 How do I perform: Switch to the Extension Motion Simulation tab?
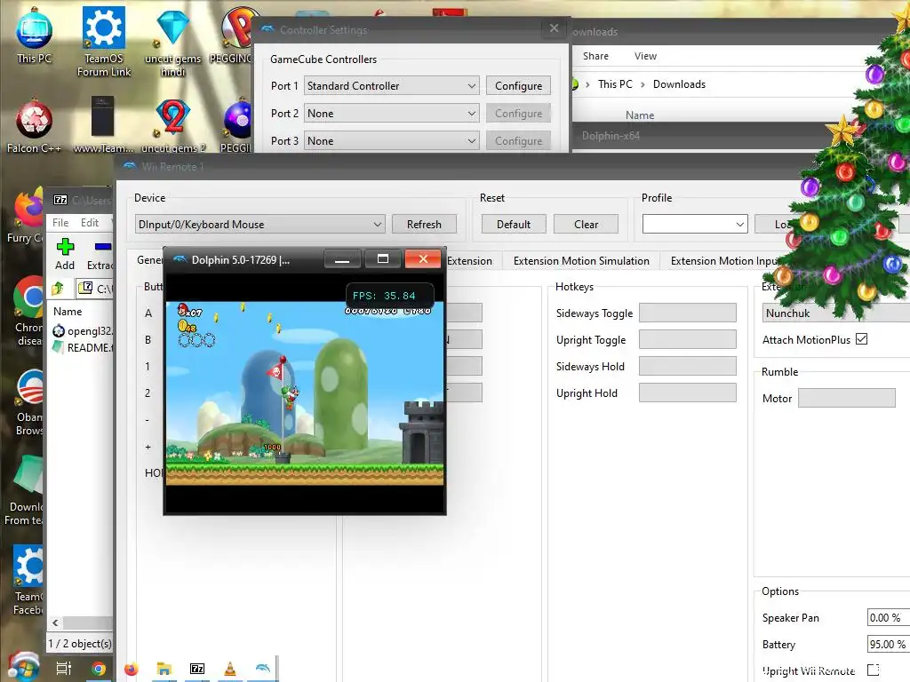(x=581, y=261)
